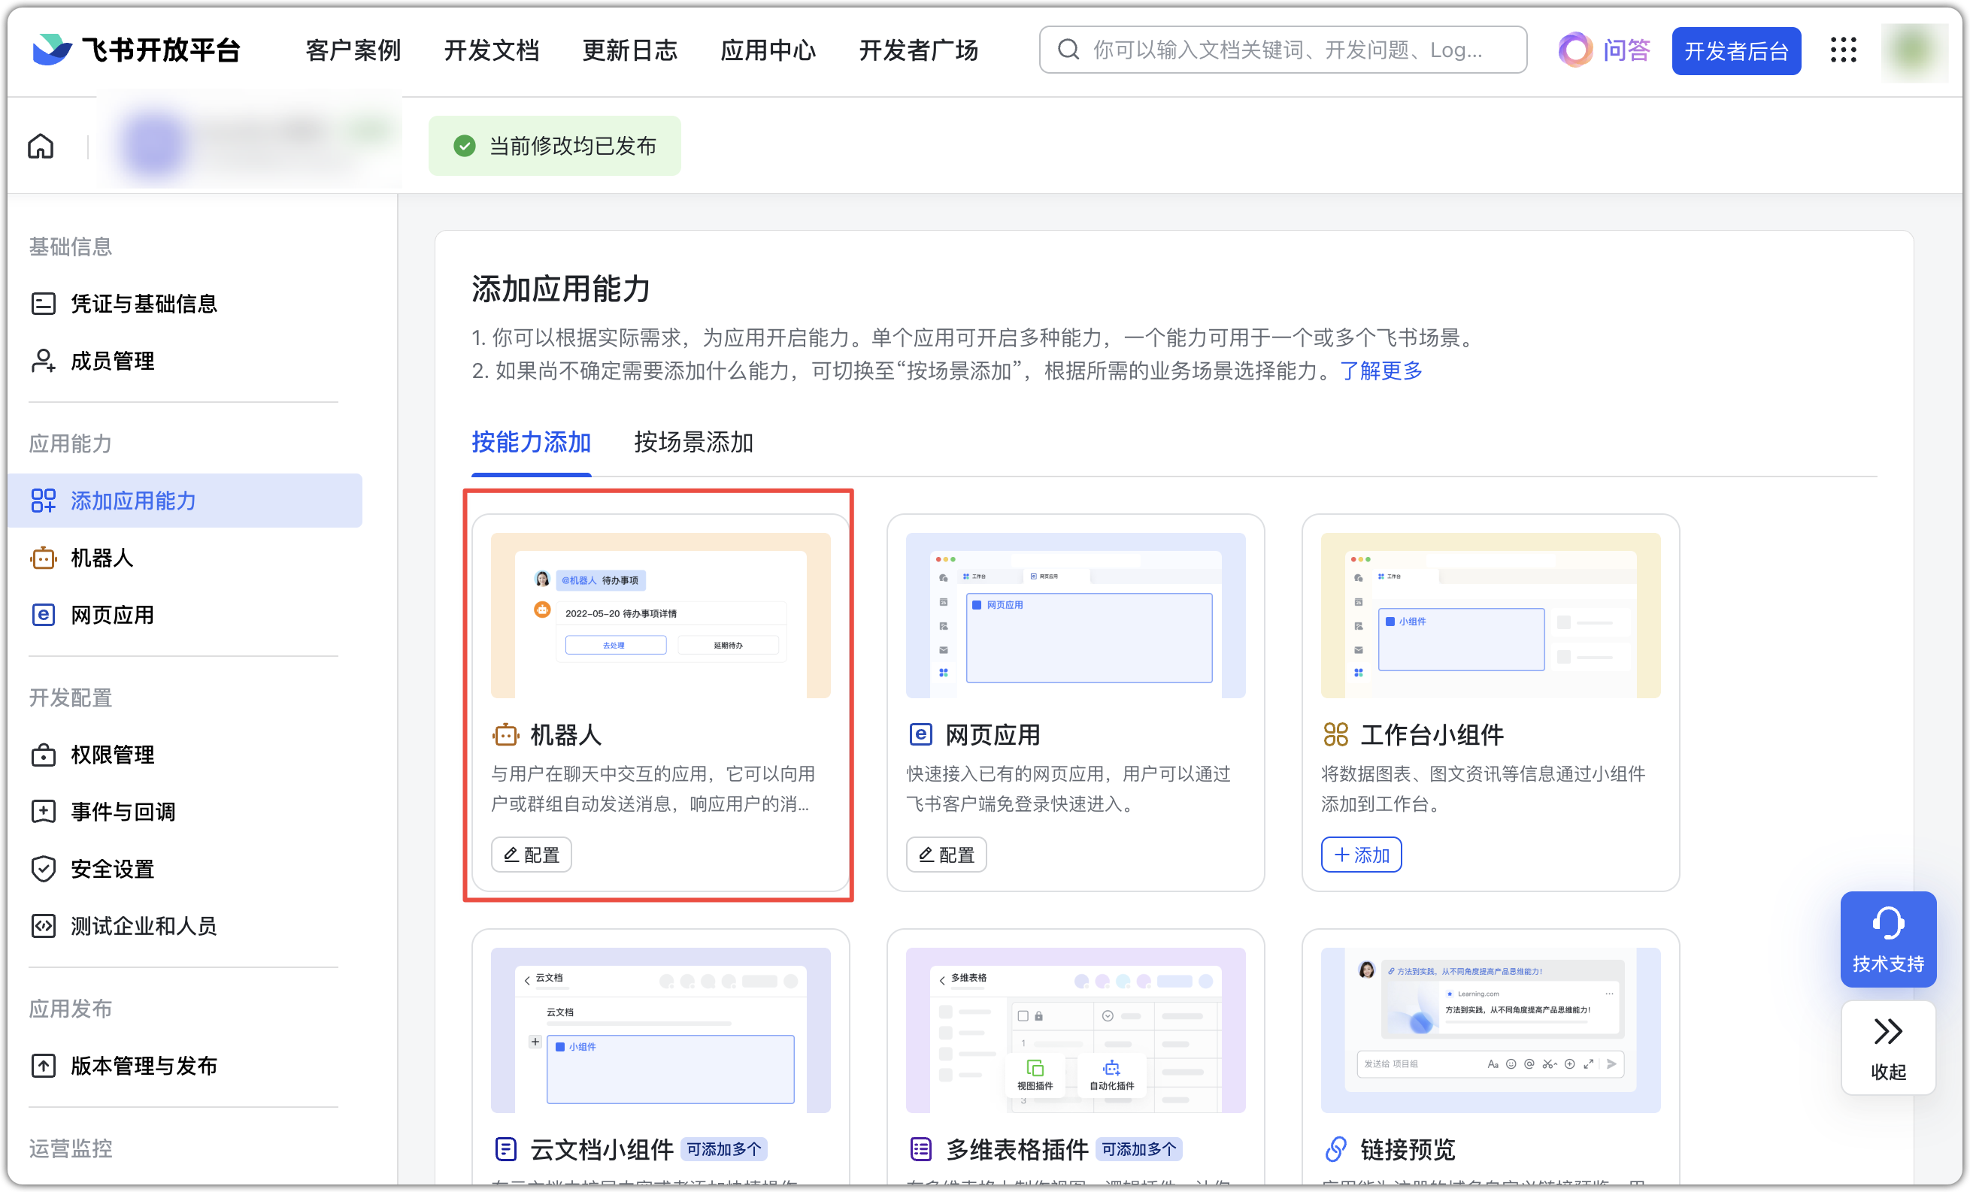Click the 运营监控 sidebar section label

[71, 1148]
